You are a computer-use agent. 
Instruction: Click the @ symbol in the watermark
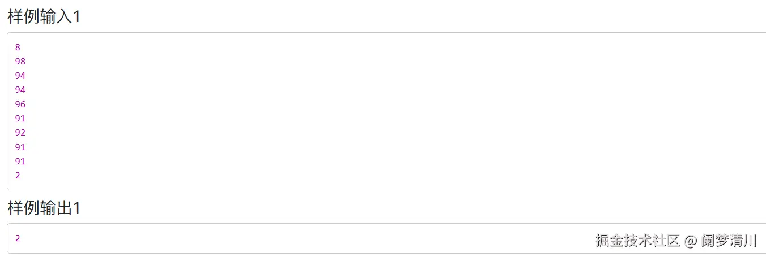click(690, 241)
